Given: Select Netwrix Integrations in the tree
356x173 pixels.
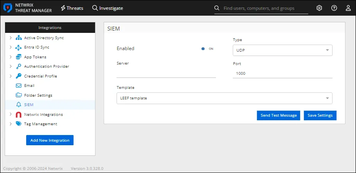Looking at the screenshot, I should coord(43,114).
